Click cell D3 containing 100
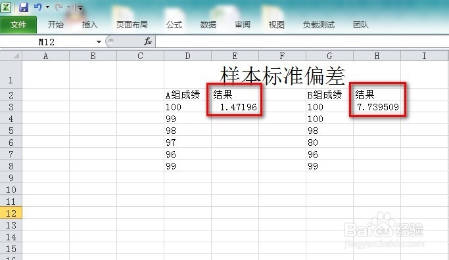Screen dimensions: 449x260 [x=187, y=107]
